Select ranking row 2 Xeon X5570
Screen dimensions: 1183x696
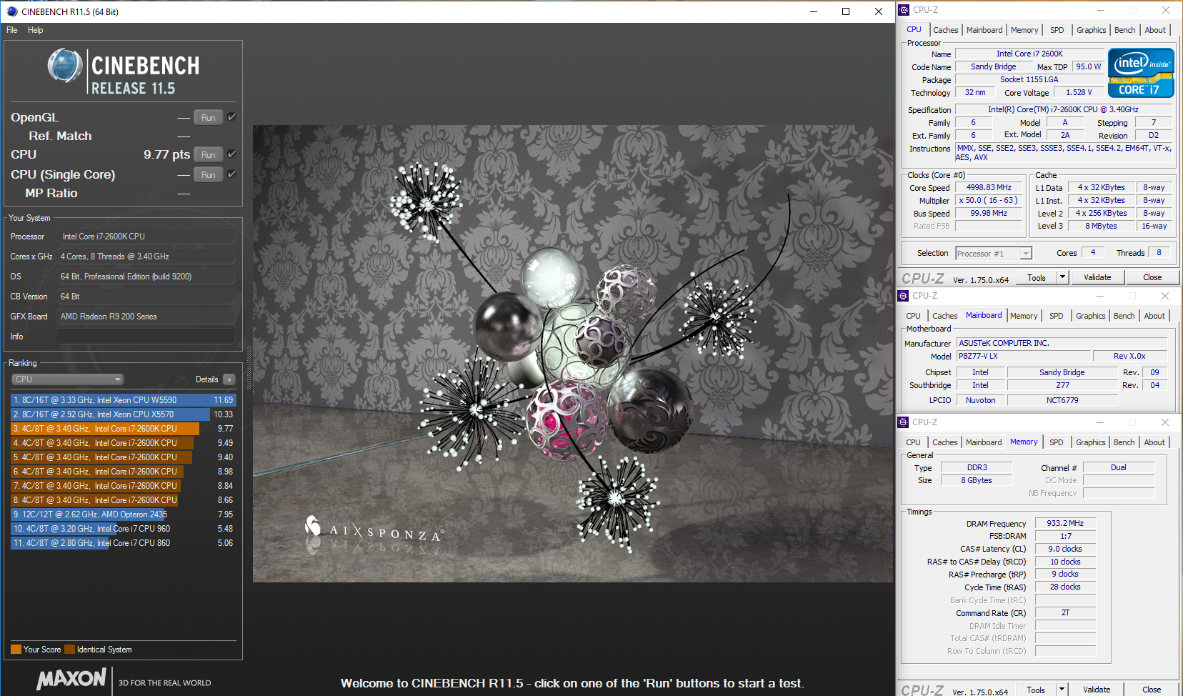click(x=123, y=414)
